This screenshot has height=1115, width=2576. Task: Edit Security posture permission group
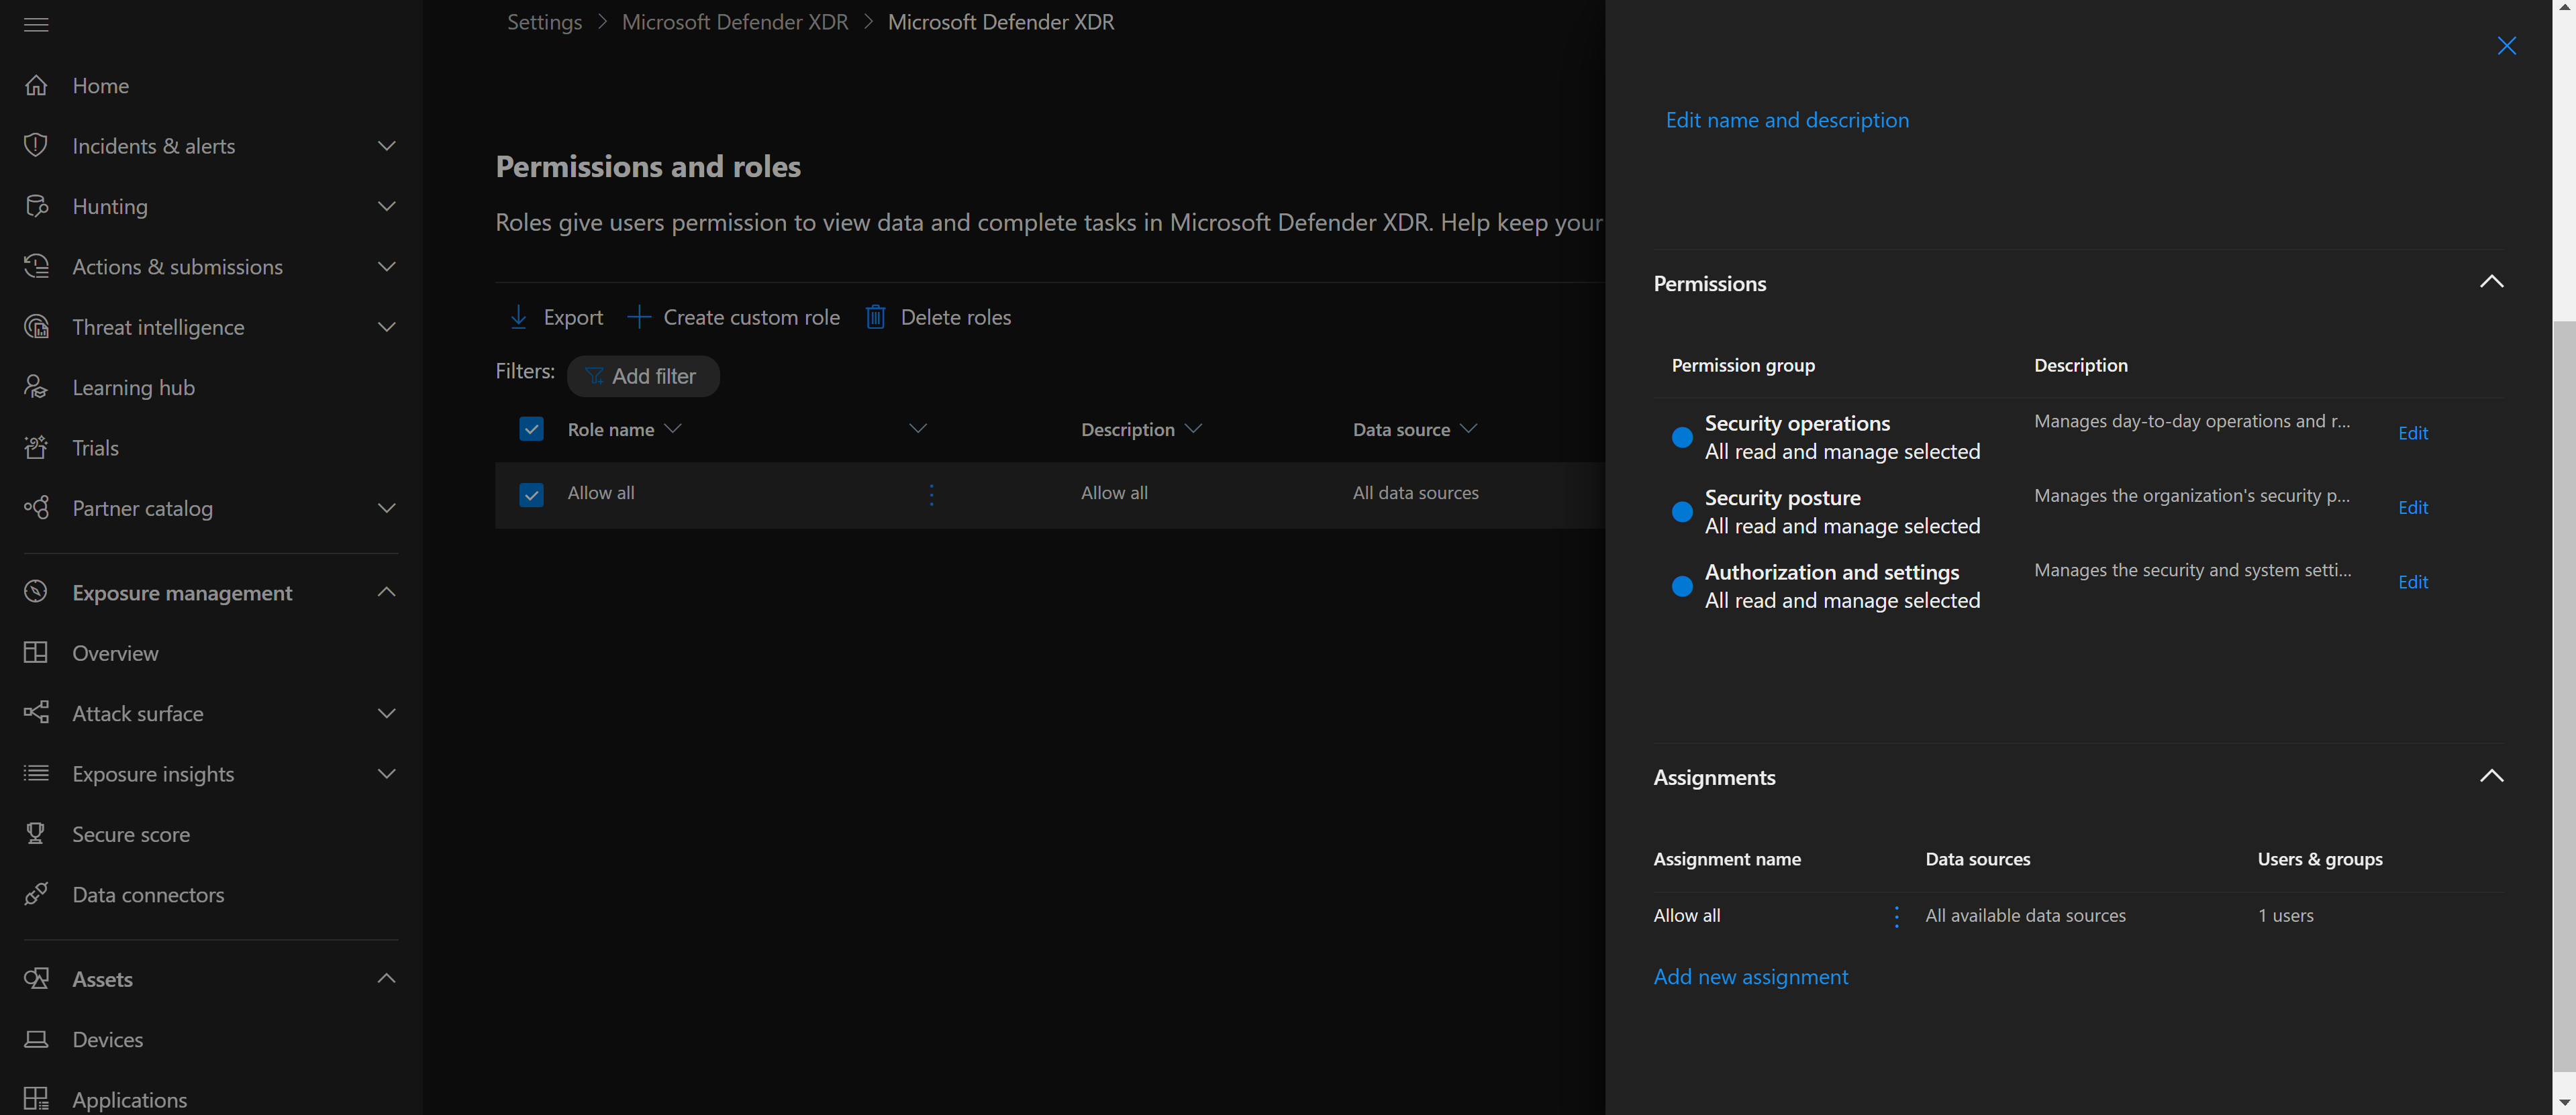tap(2412, 509)
